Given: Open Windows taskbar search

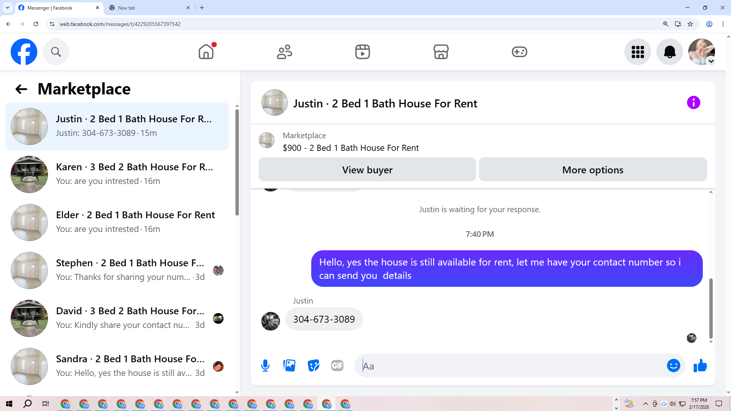Looking at the screenshot, I should click(27, 404).
